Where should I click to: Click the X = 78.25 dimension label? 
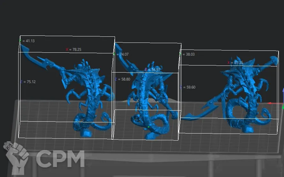pos(73,50)
